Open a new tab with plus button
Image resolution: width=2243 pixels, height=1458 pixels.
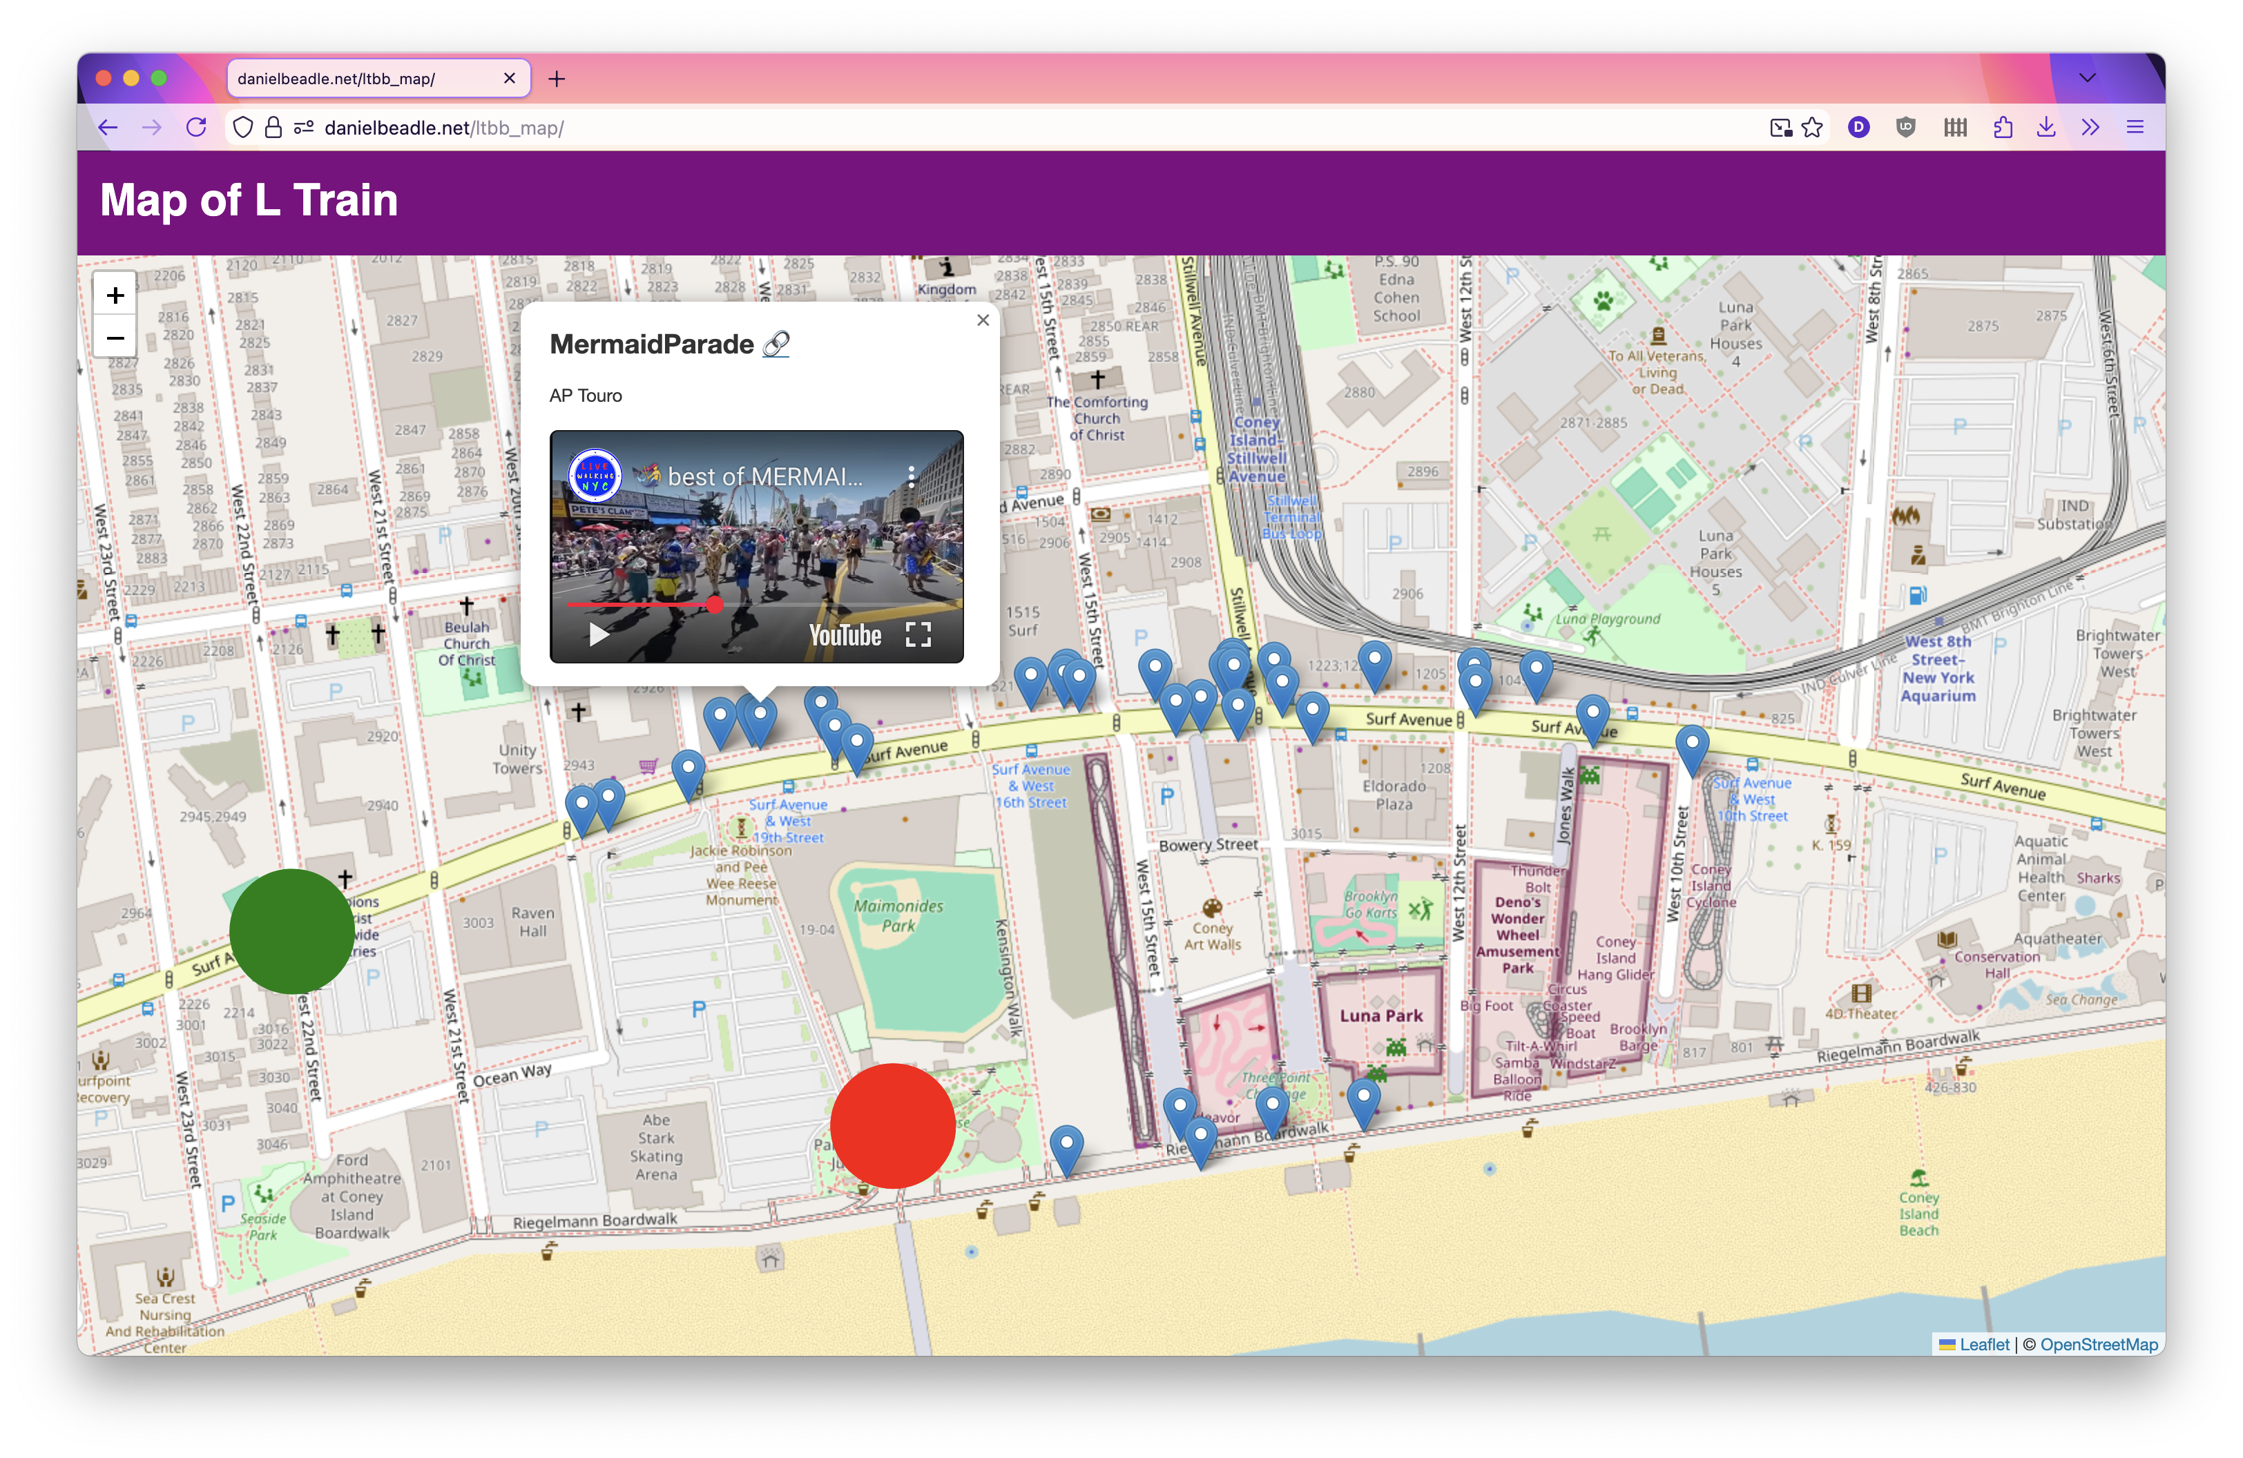click(x=557, y=78)
